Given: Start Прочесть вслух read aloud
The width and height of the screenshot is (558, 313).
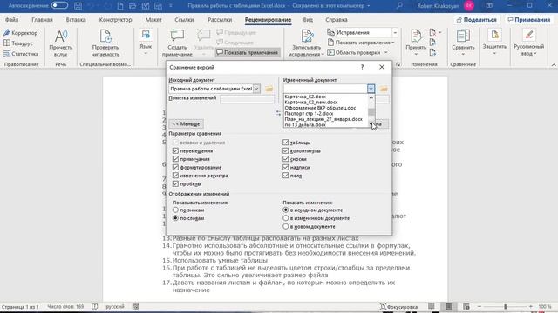Looking at the screenshot, I should (x=61, y=43).
